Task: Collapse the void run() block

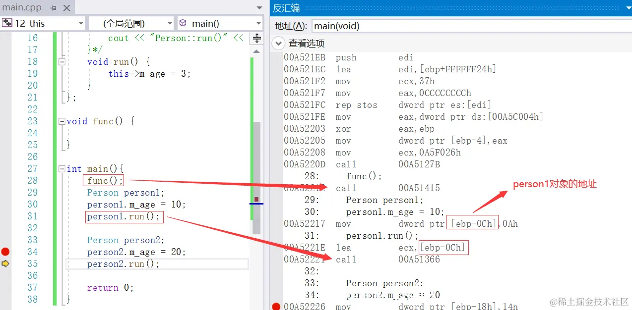Action: (x=62, y=62)
